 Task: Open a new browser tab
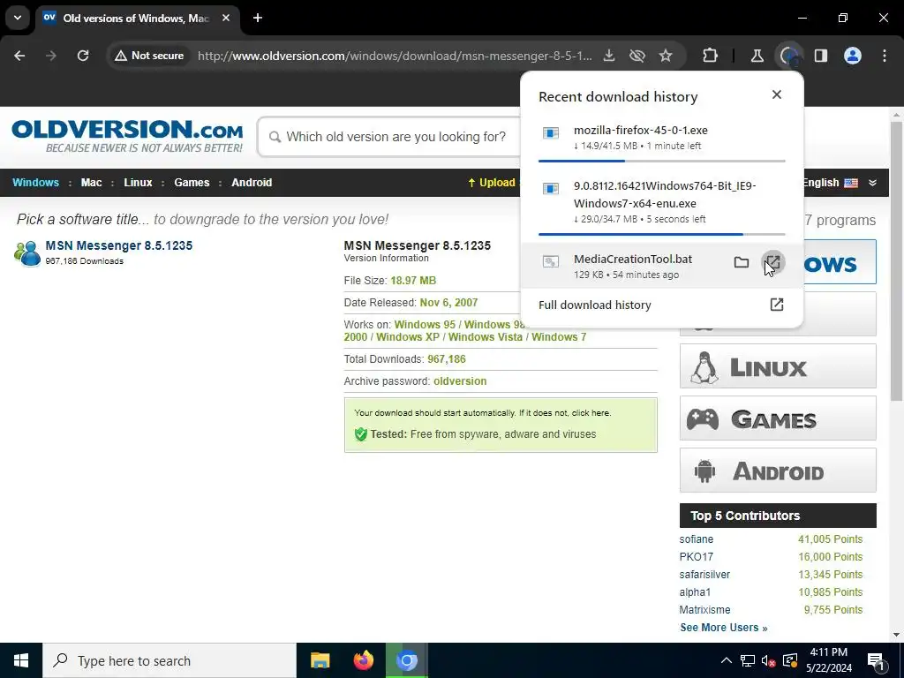258,18
